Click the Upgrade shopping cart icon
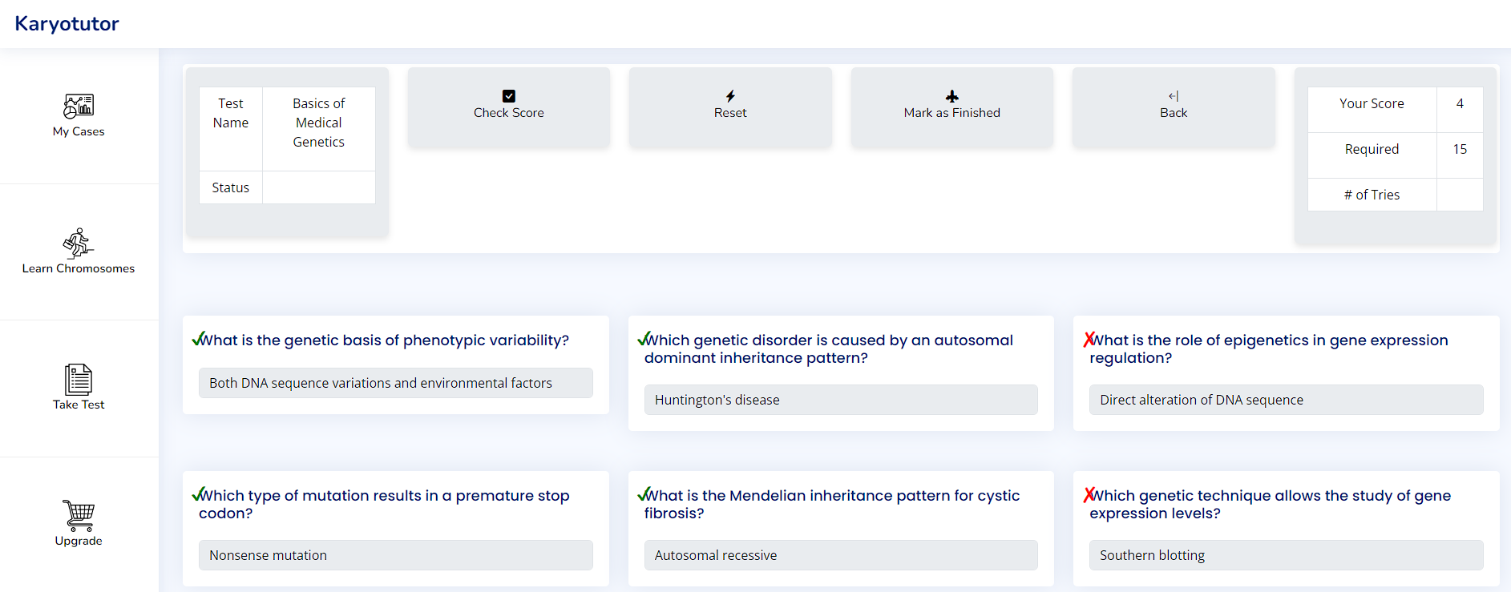The image size is (1511, 592). click(79, 515)
